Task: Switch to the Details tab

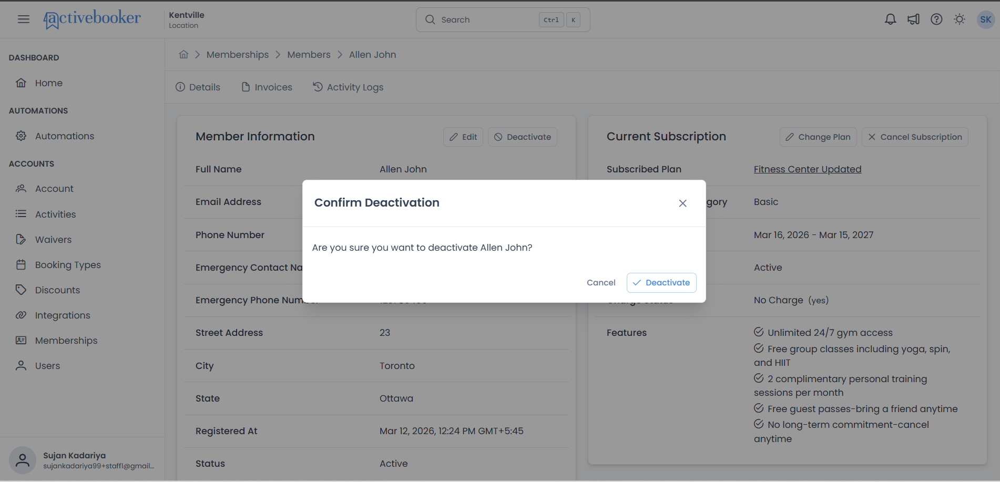Action: coord(198,87)
